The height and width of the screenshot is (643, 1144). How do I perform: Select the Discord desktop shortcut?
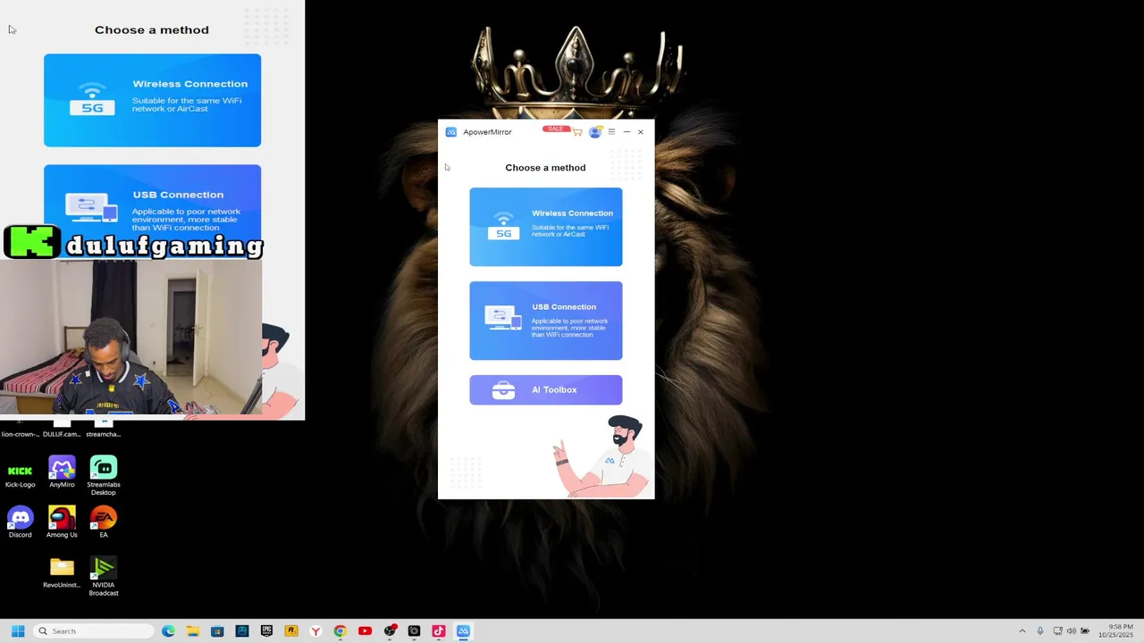pos(20,523)
